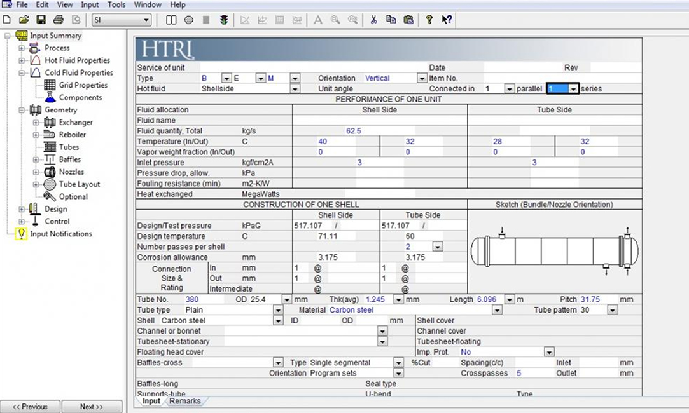Image resolution: width=689 pixels, height=413 pixels.
Task: Select Input Notifications lightbulb item
Action: 60,234
